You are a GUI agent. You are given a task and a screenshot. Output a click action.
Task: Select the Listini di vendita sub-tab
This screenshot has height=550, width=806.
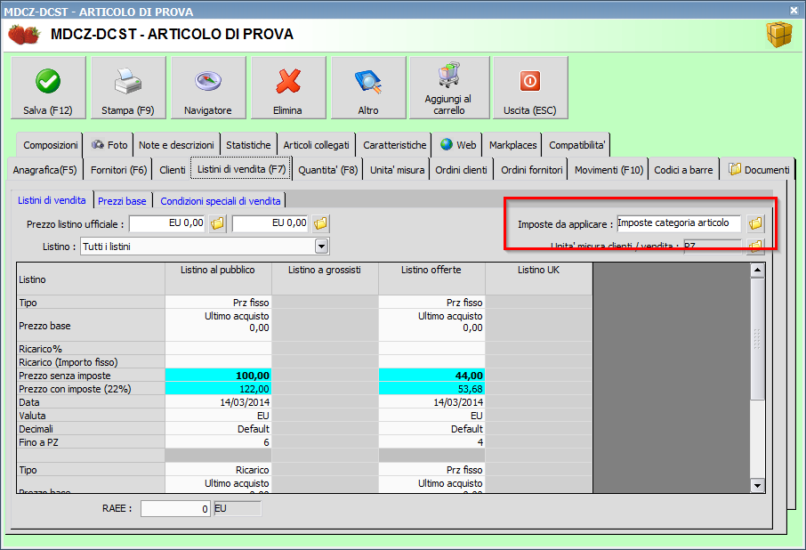pyautogui.click(x=52, y=200)
